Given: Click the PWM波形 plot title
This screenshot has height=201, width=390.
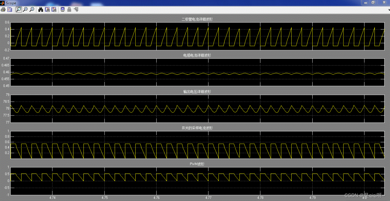Looking at the screenshot, I should pyautogui.click(x=197, y=164).
